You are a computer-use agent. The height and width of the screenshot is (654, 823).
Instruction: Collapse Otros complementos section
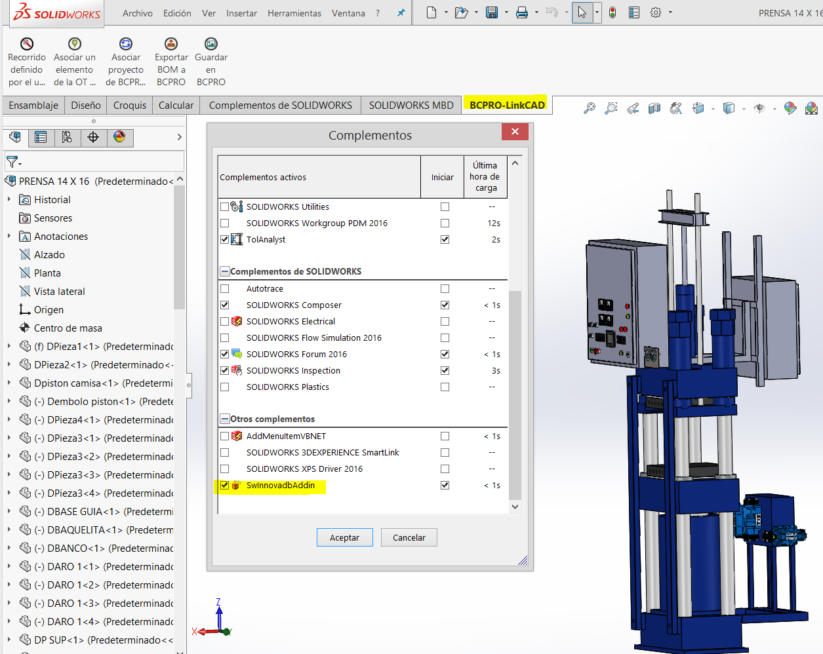tap(225, 419)
